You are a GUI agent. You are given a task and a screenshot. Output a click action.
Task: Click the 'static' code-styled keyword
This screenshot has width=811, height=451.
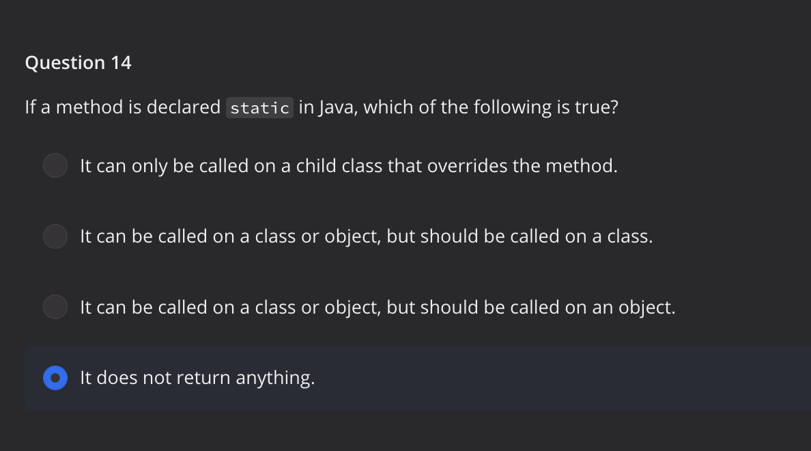click(x=259, y=107)
